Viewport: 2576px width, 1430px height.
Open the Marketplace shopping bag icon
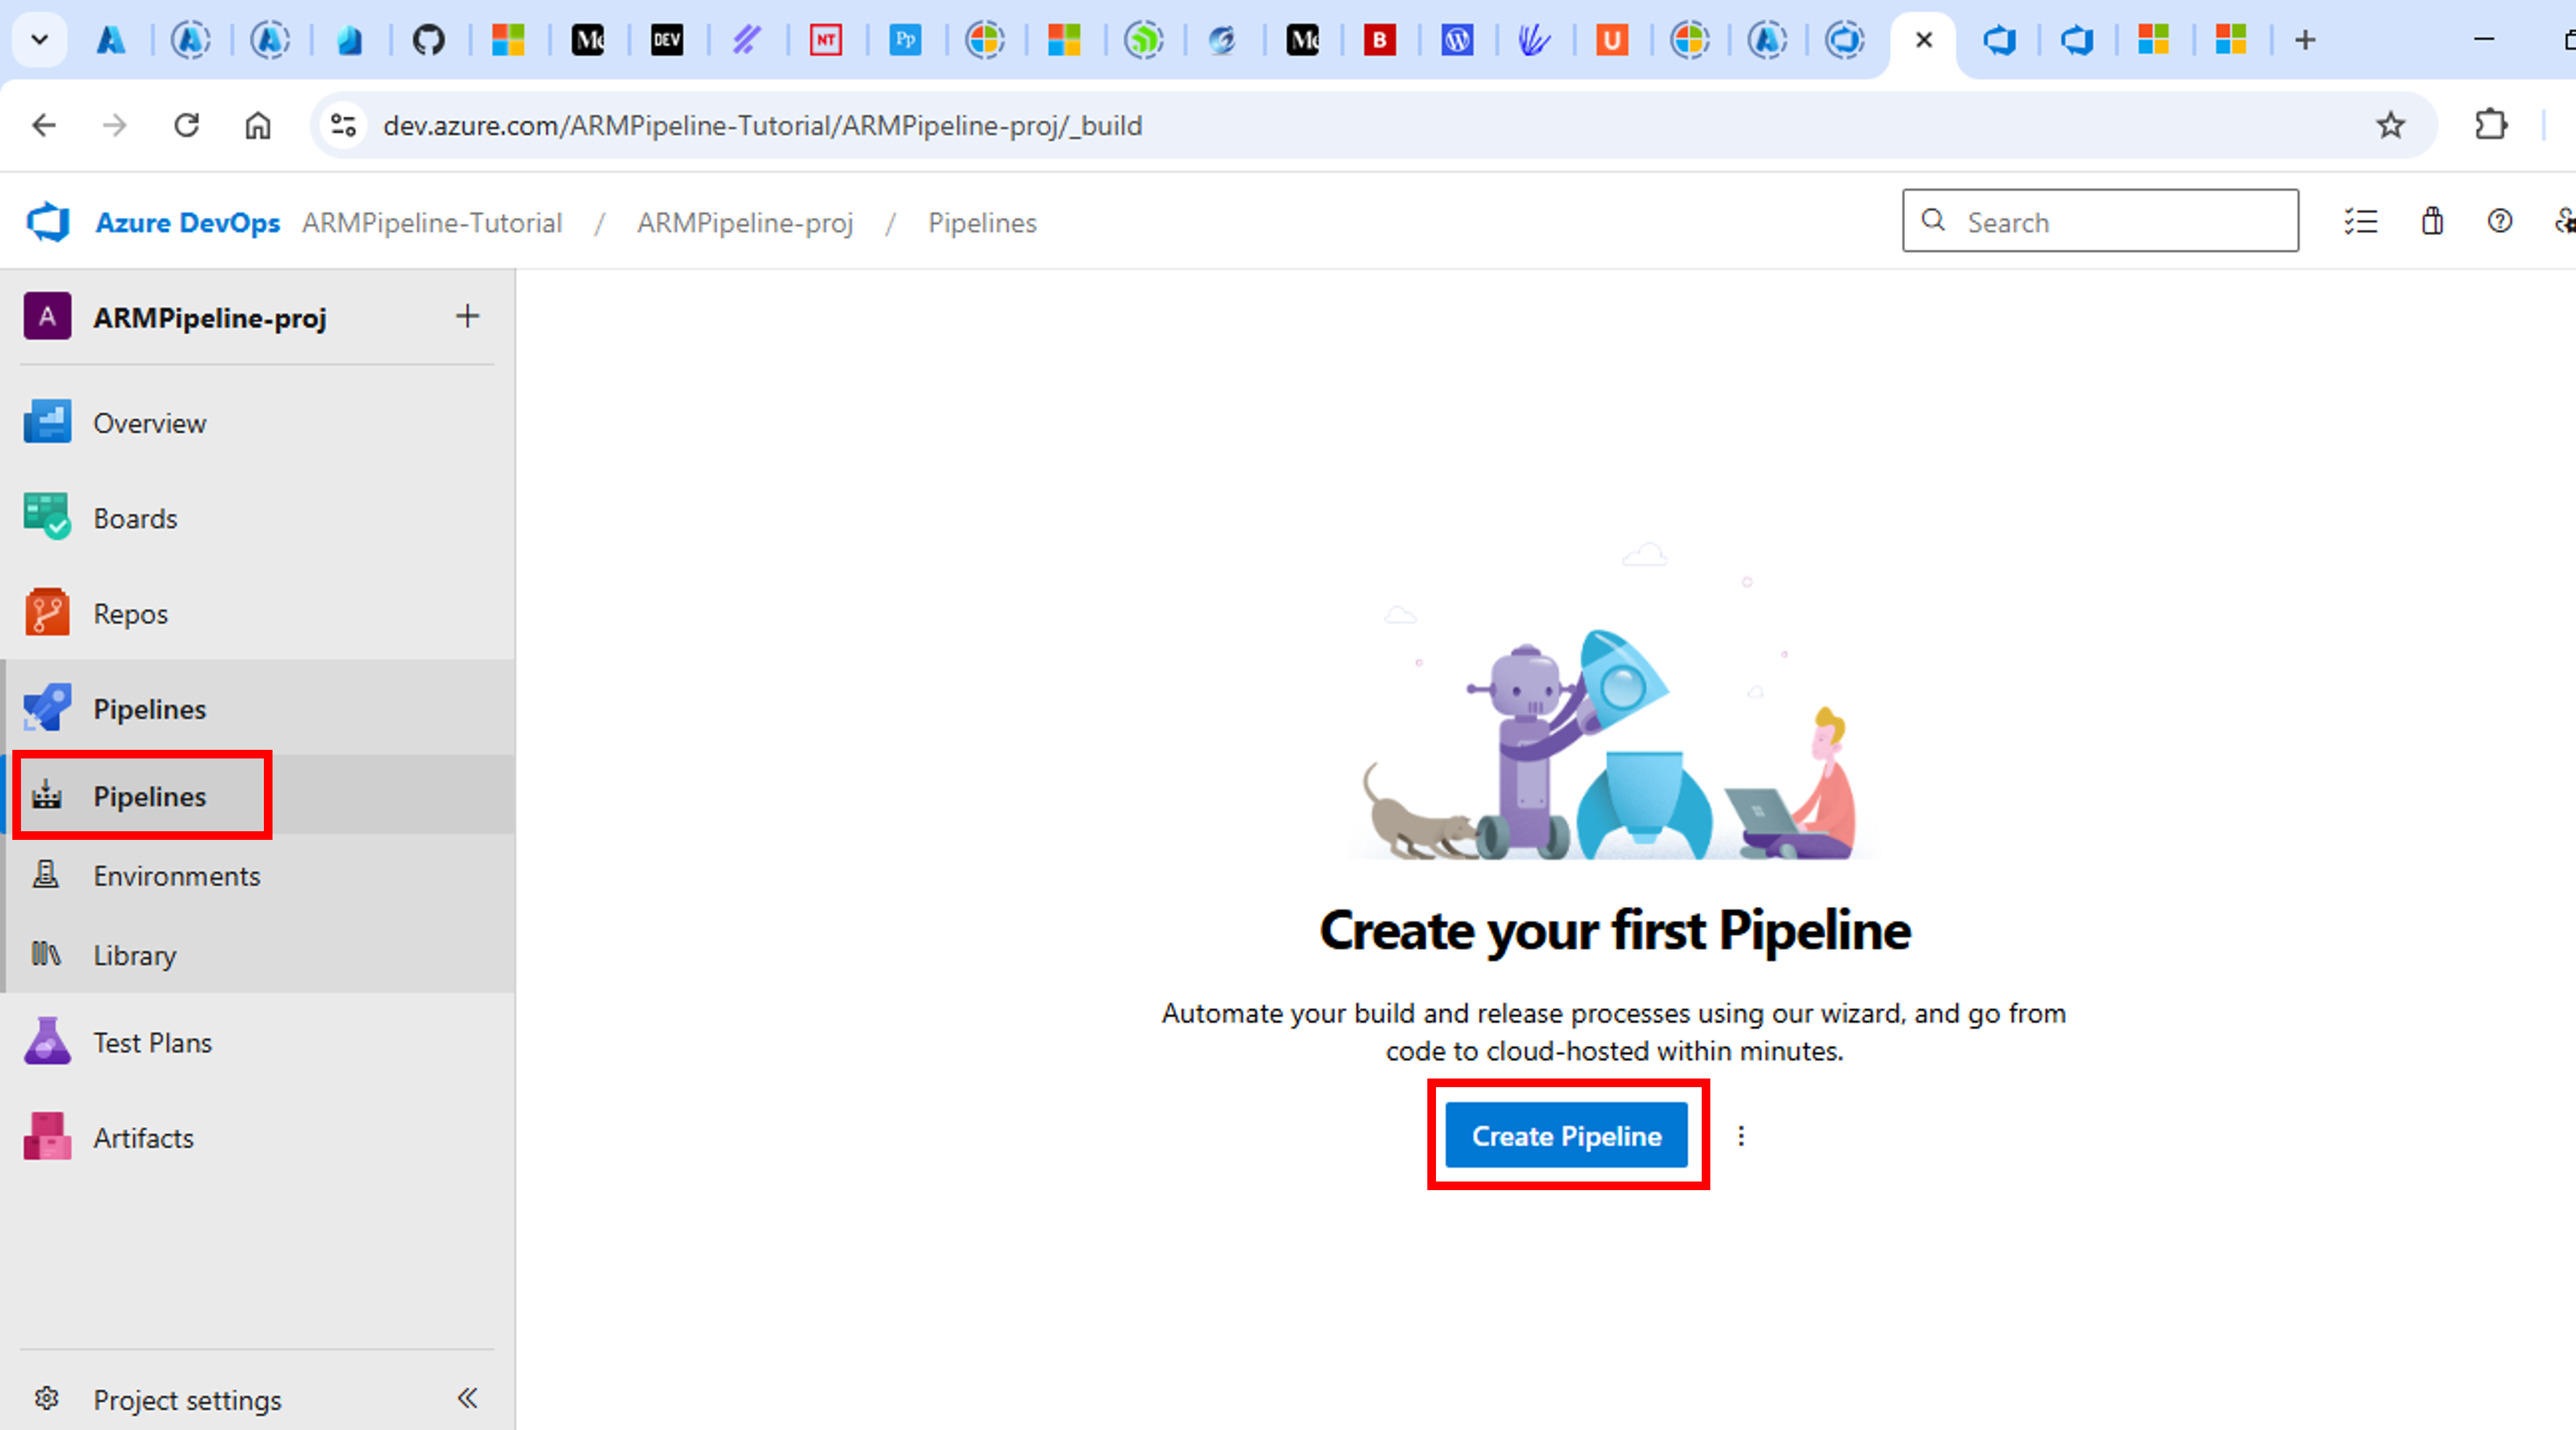pos(2432,221)
